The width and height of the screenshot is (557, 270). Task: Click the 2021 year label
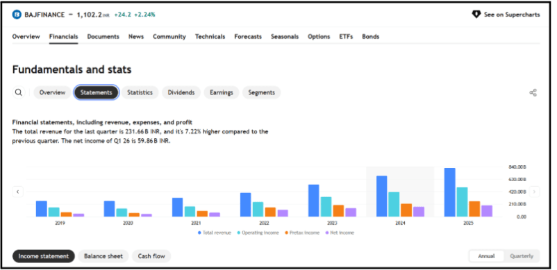click(x=196, y=223)
